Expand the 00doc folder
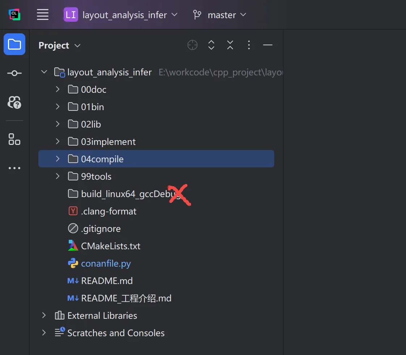This screenshot has width=406, height=355. pyautogui.click(x=58, y=89)
